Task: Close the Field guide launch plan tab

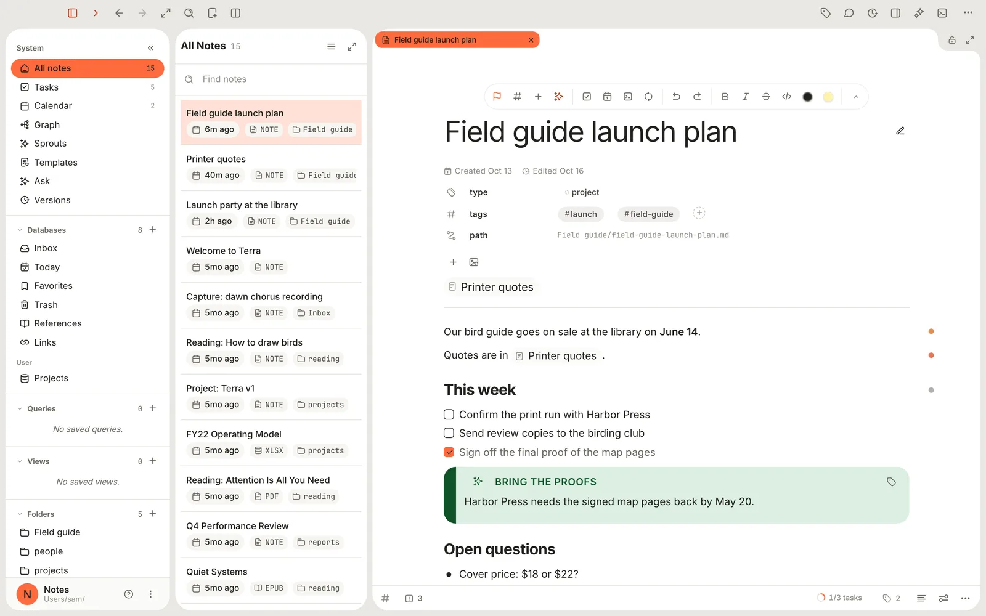Action: (531, 40)
